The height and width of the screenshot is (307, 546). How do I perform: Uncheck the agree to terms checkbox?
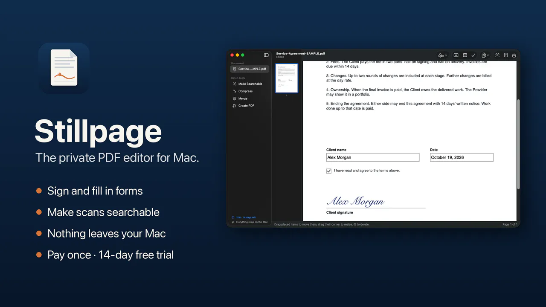point(329,171)
